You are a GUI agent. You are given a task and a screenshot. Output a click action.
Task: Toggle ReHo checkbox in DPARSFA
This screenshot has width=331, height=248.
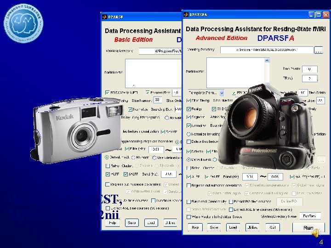188,168
